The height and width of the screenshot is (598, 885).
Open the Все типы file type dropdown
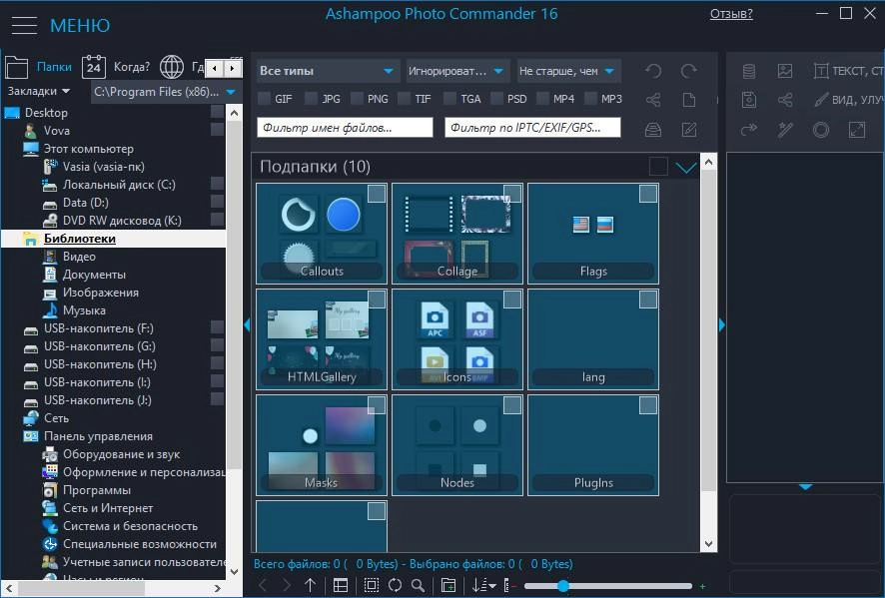pos(328,71)
